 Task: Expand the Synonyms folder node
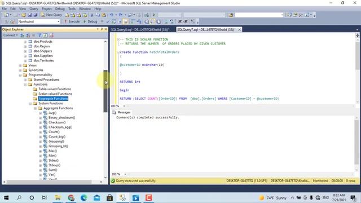coord(20,70)
